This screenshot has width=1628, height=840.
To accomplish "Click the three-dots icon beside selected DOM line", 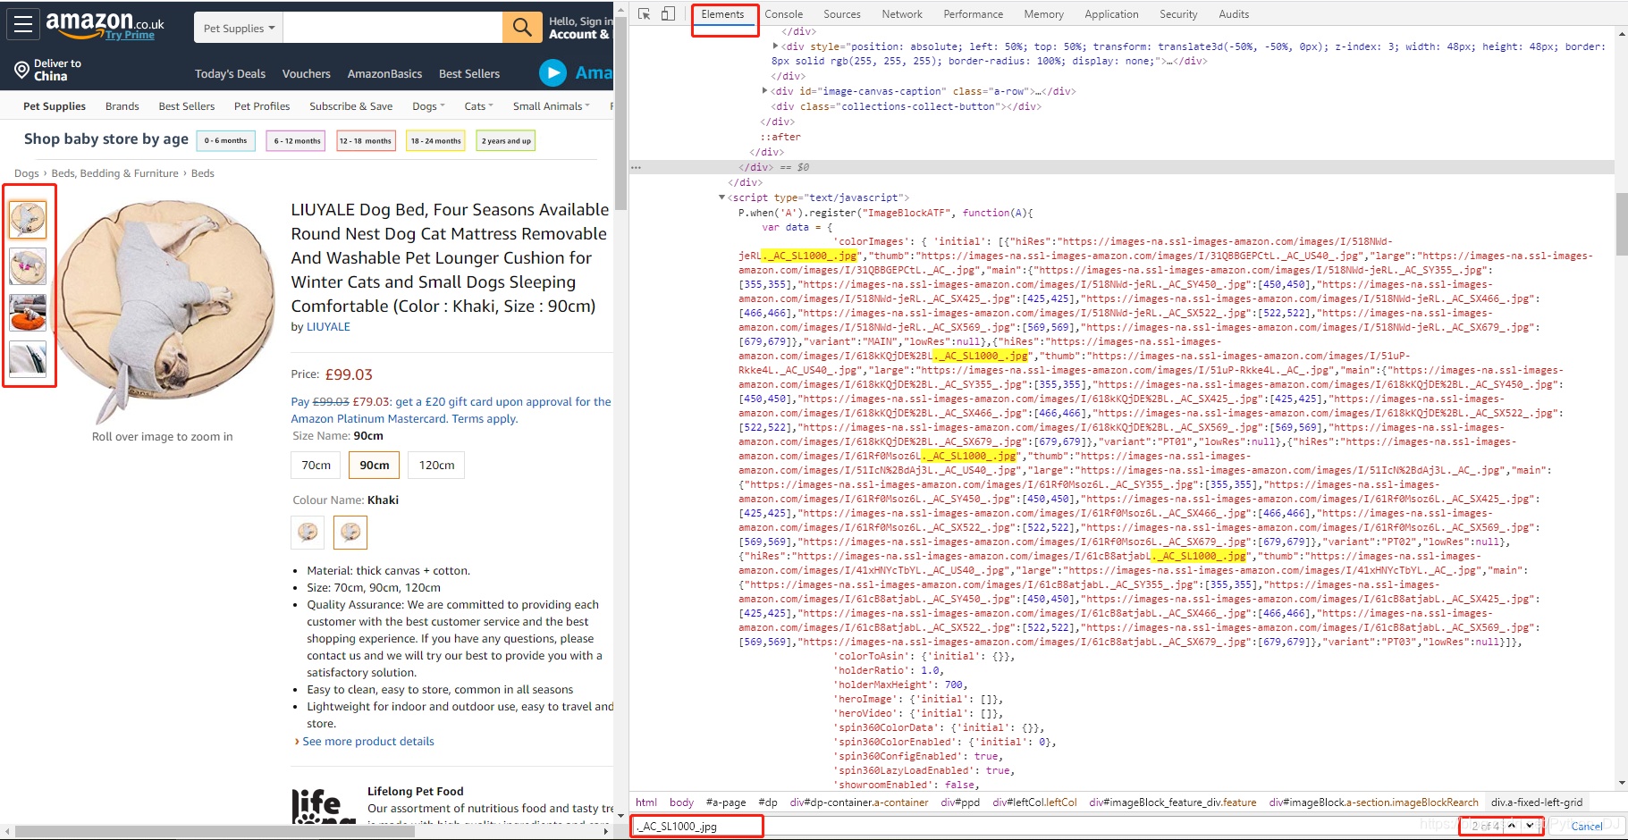I will click(x=636, y=167).
